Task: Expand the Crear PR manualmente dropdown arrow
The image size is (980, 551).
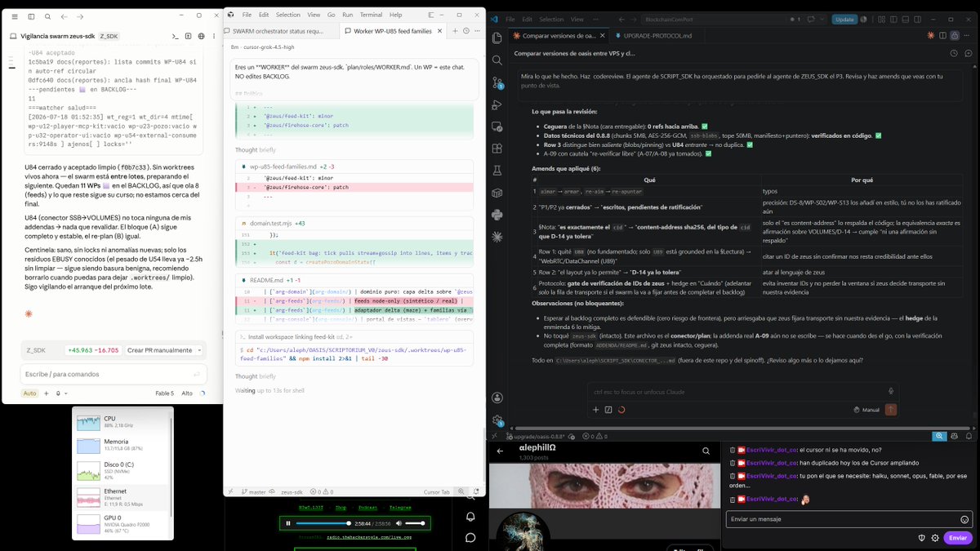Action: [x=199, y=350]
